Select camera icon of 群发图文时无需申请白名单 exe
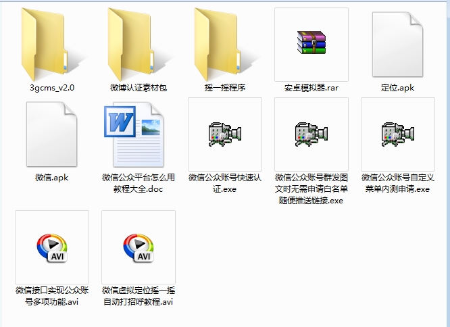 (311, 134)
